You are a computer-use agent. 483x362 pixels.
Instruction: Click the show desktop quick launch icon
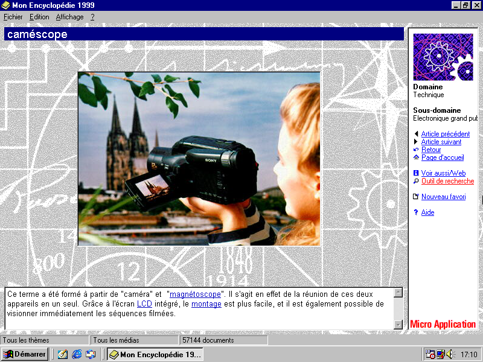coord(91,354)
